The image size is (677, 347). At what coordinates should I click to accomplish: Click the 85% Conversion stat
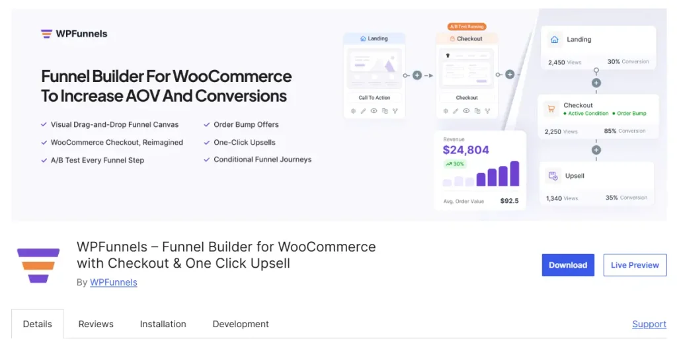[x=624, y=131]
